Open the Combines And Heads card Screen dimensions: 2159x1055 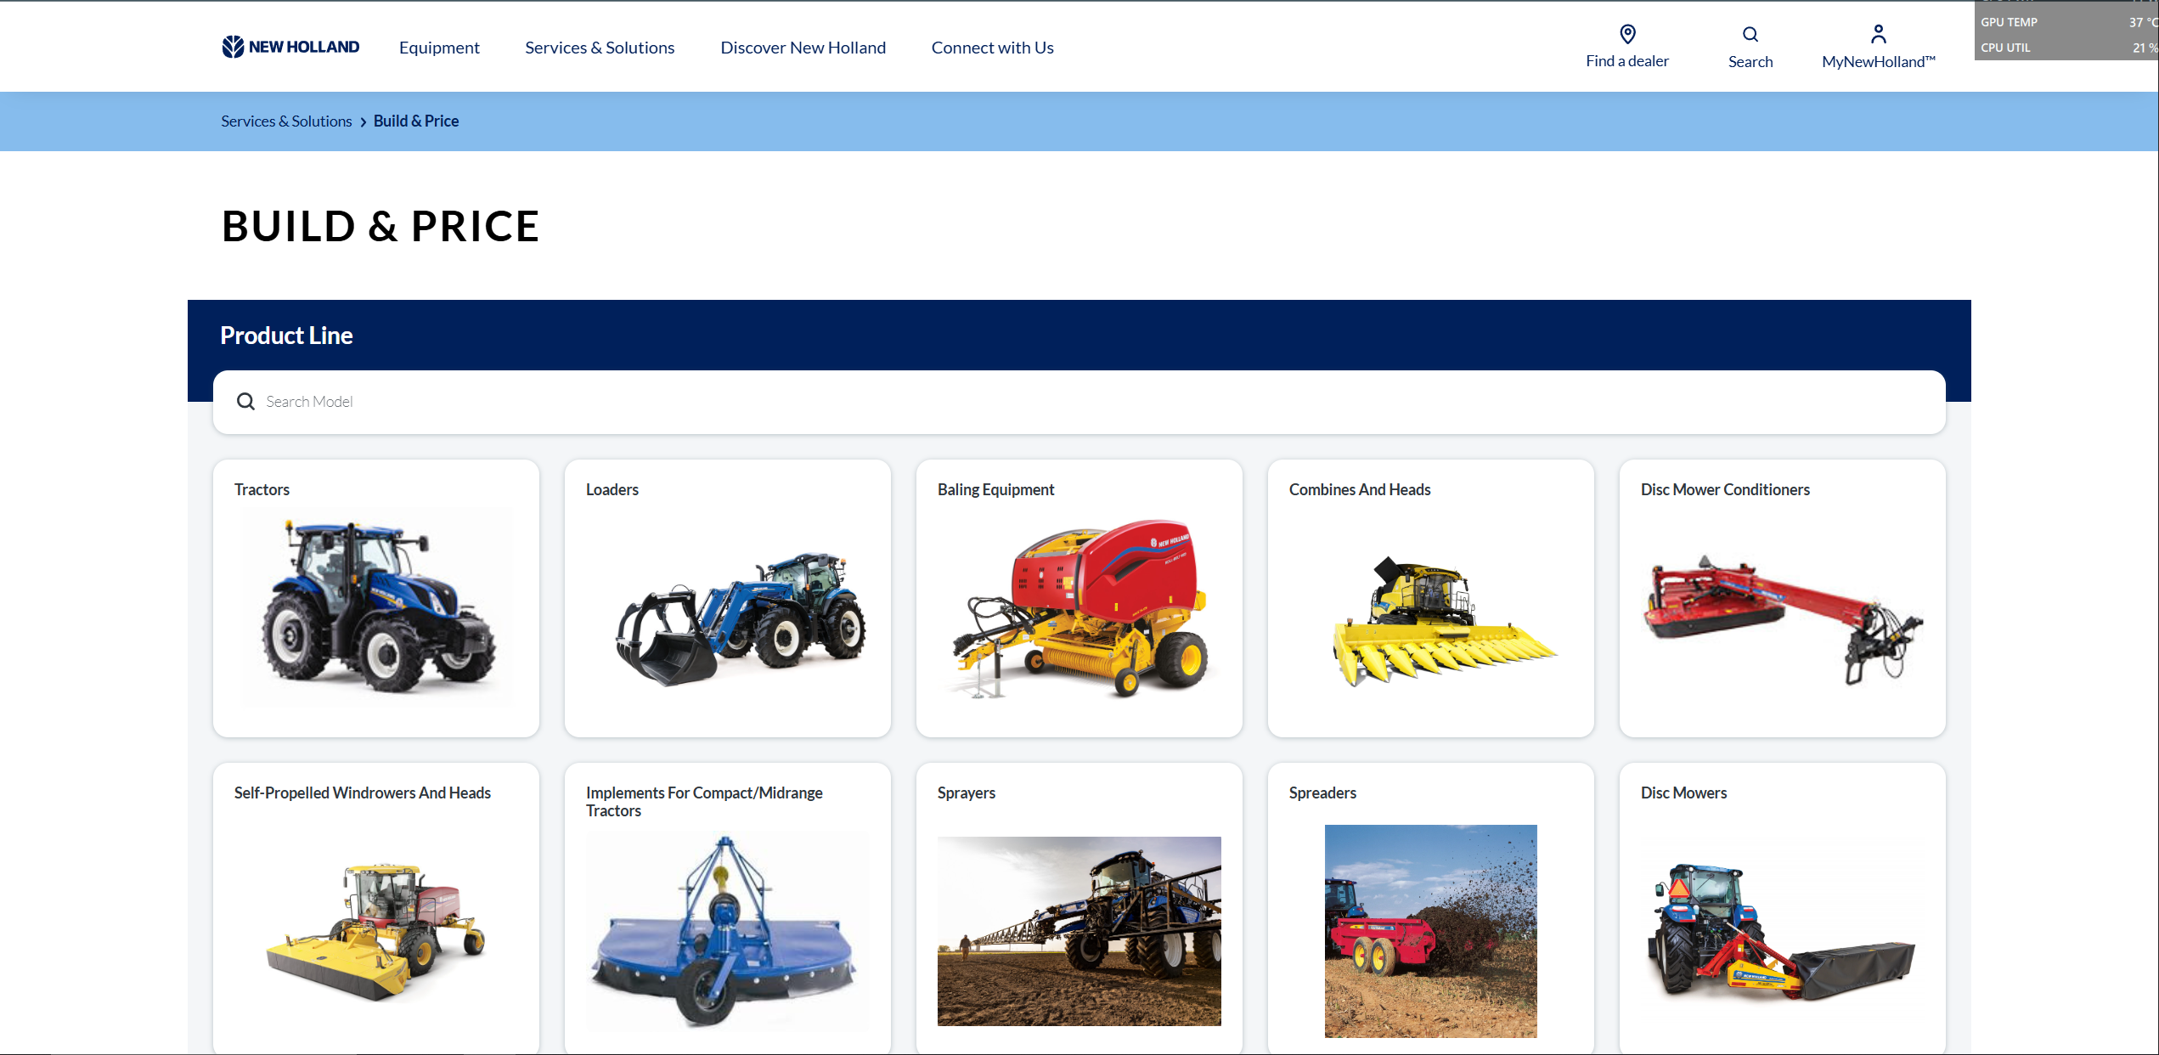(1430, 598)
